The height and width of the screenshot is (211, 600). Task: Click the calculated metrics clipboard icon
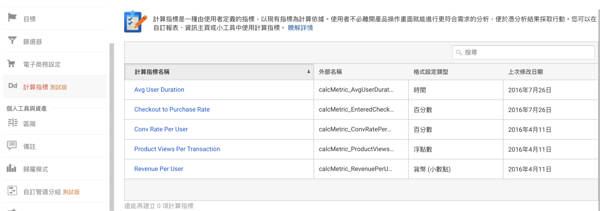[x=135, y=22]
